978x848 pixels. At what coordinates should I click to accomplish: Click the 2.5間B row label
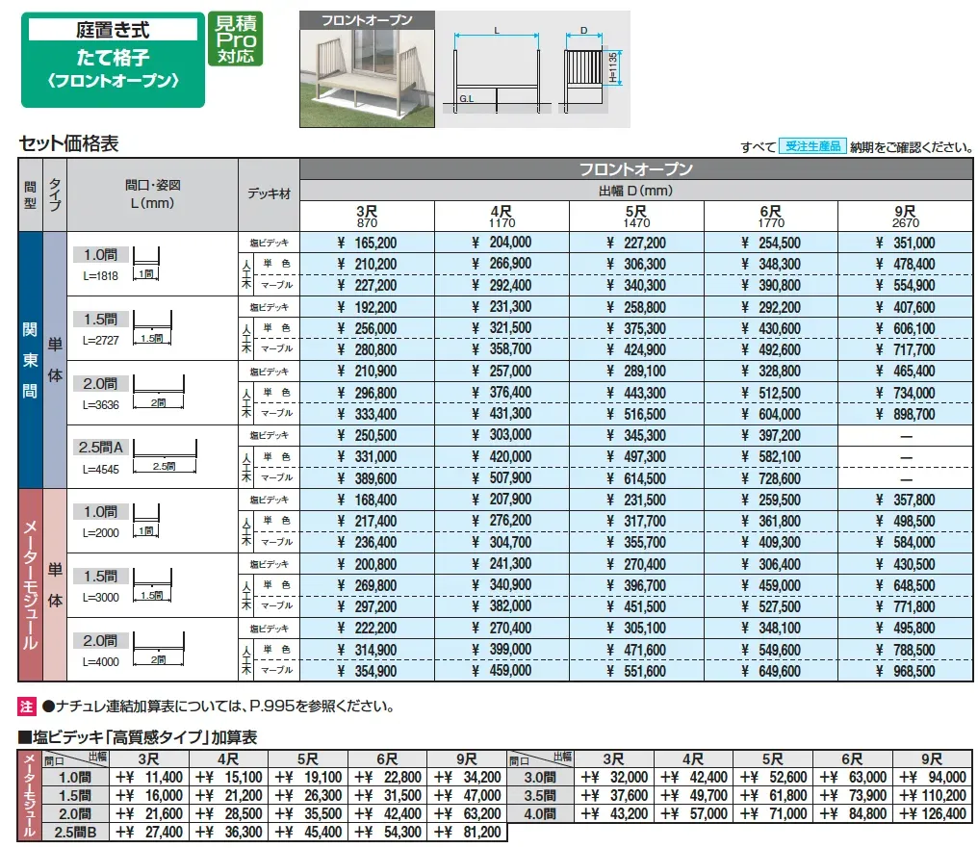pos(75,832)
